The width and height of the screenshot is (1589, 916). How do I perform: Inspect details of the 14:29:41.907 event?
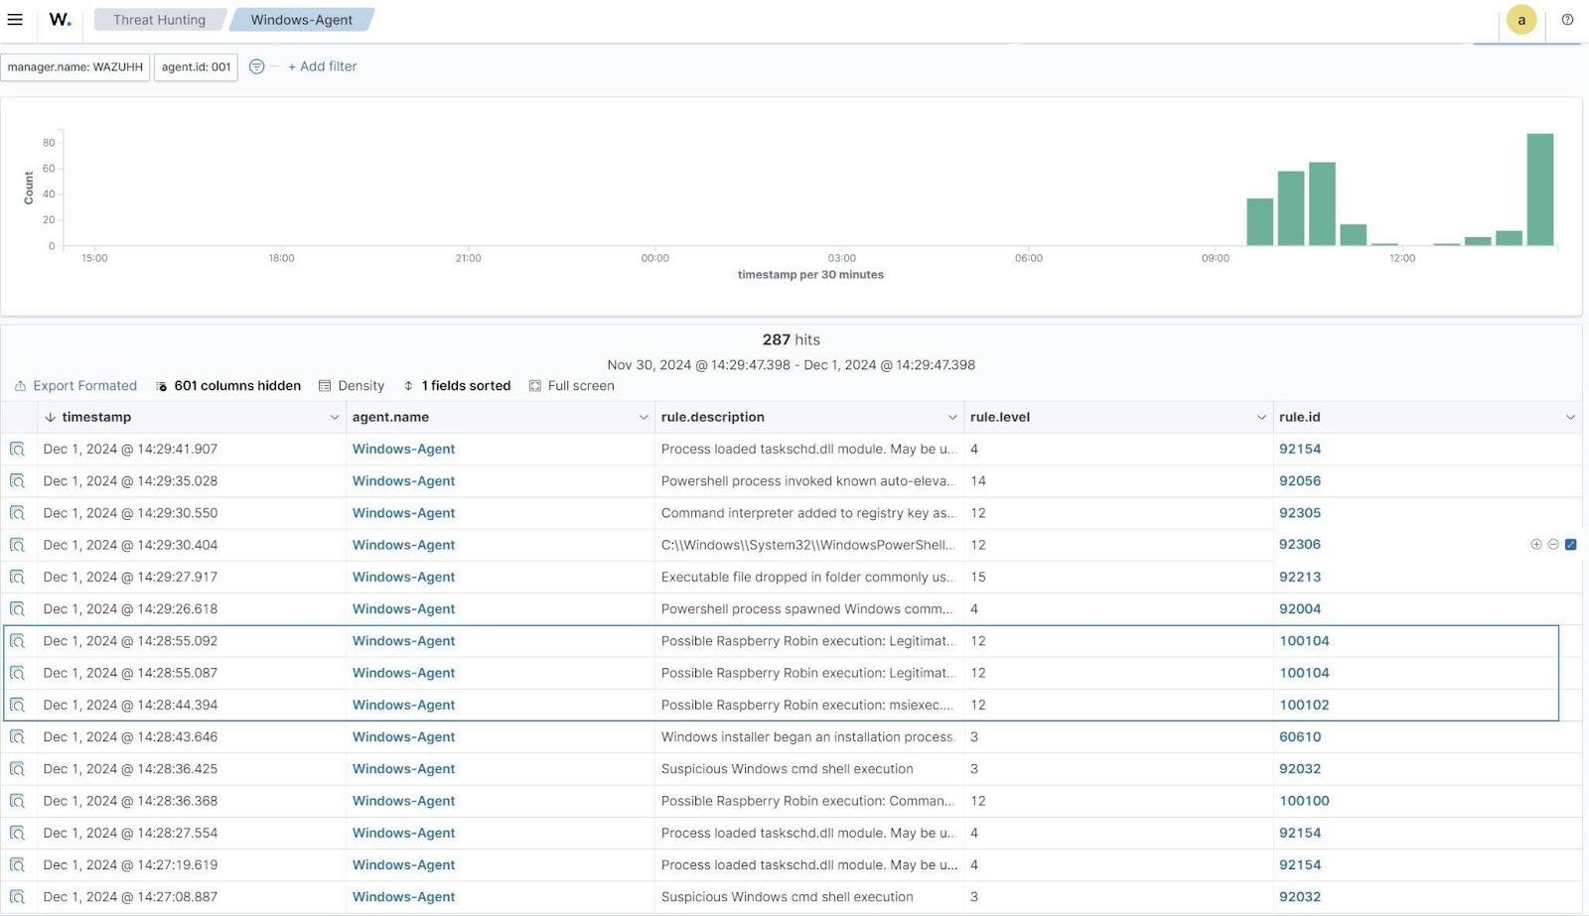point(17,450)
